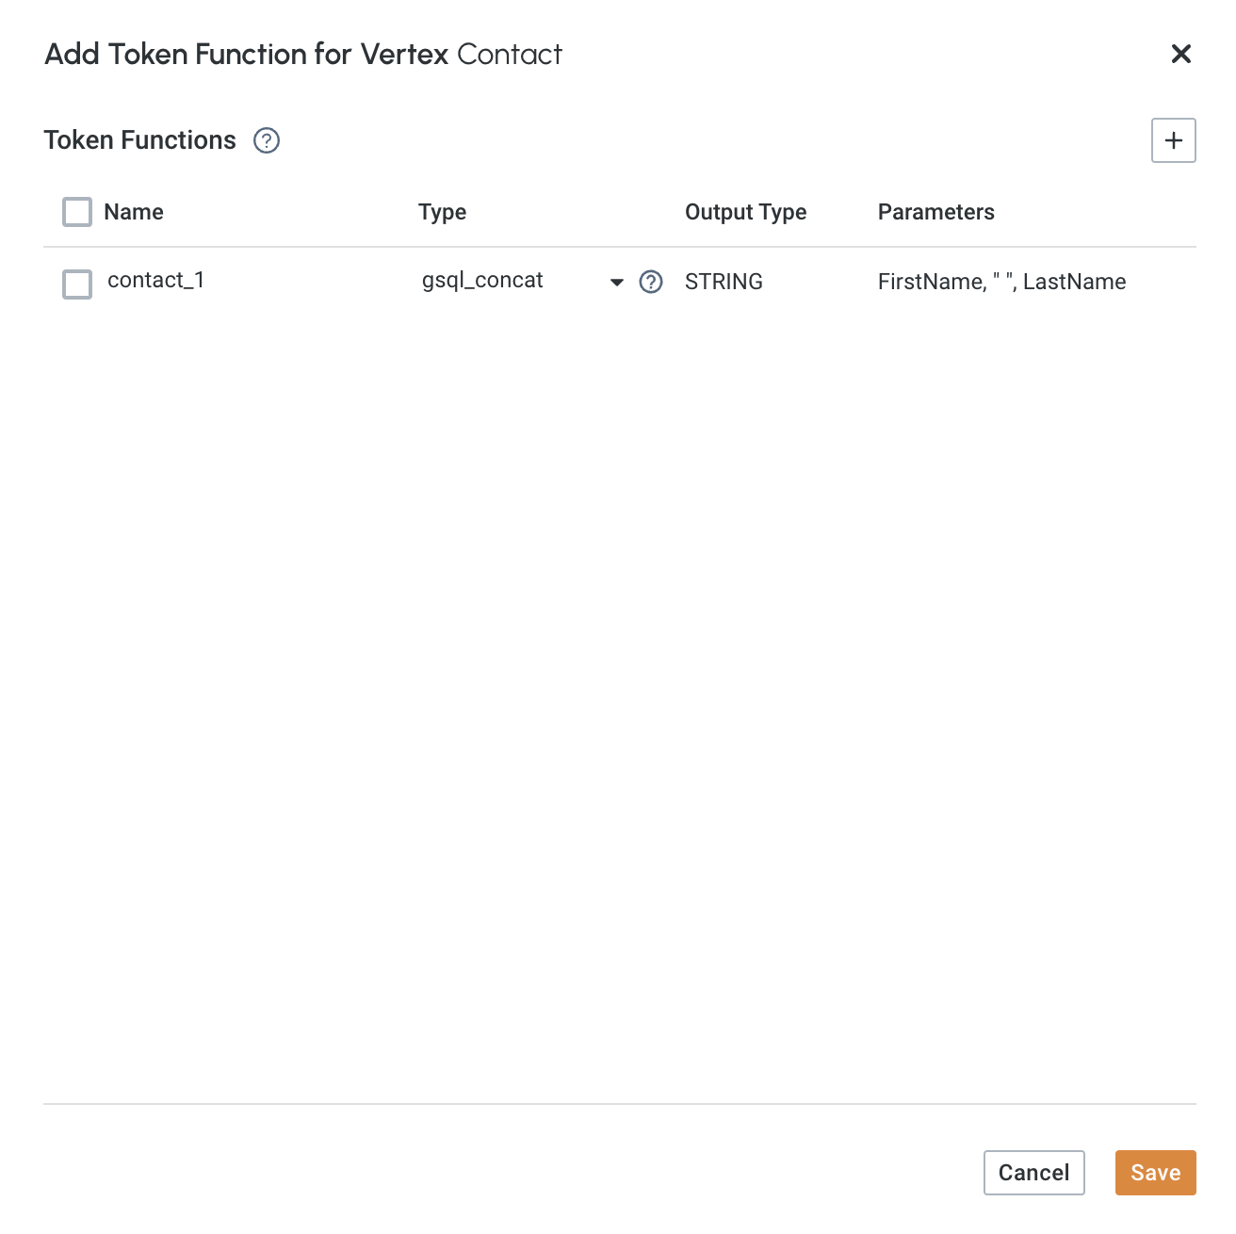The image size is (1236, 1234).
Task: Click the Output Type column header
Action: tap(745, 212)
